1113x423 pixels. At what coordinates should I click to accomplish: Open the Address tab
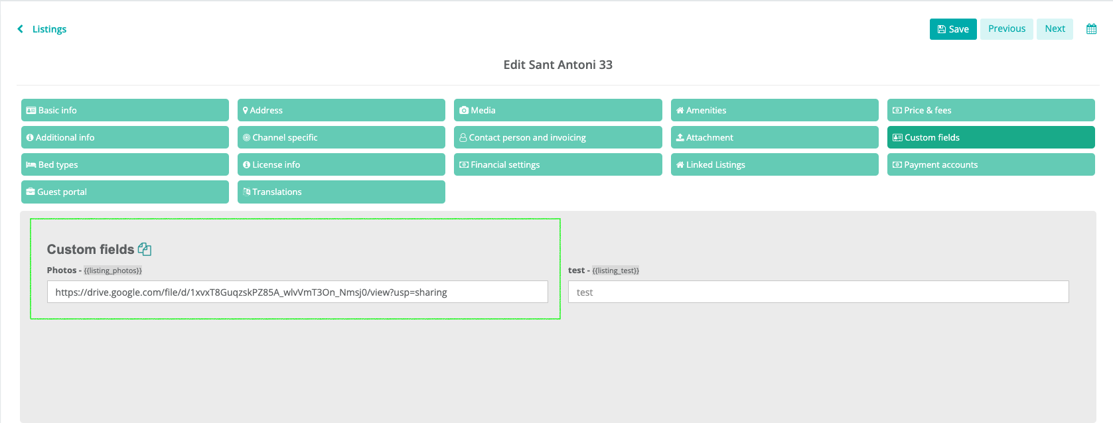(341, 110)
